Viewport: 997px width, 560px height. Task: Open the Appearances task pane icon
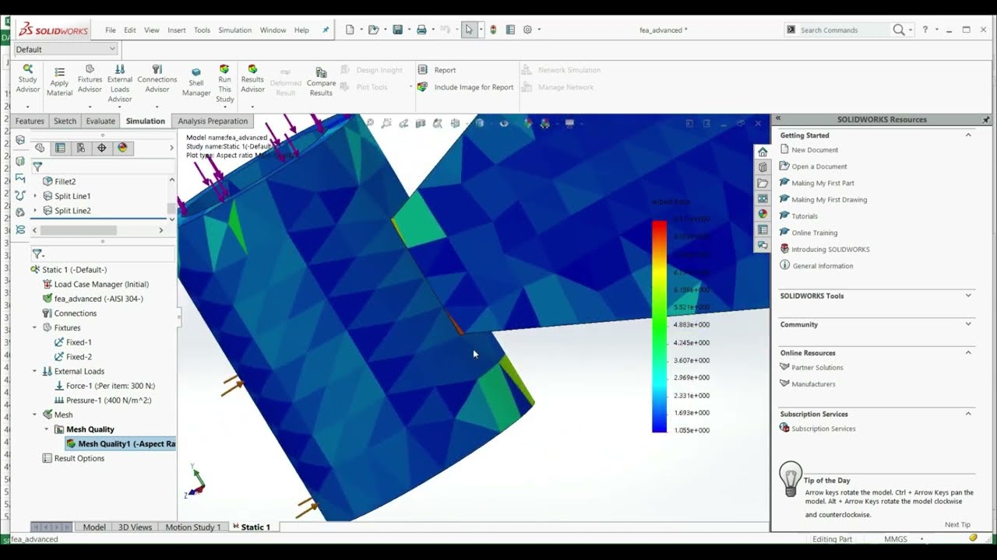(763, 214)
